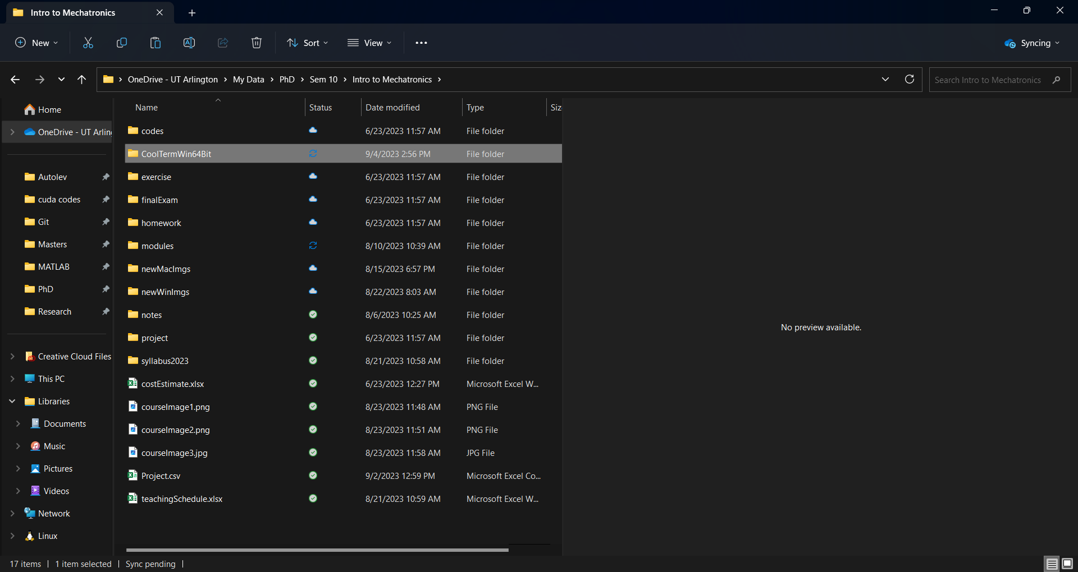Click the Copy icon in toolbar
The height and width of the screenshot is (572, 1078).
pyautogui.click(x=122, y=43)
